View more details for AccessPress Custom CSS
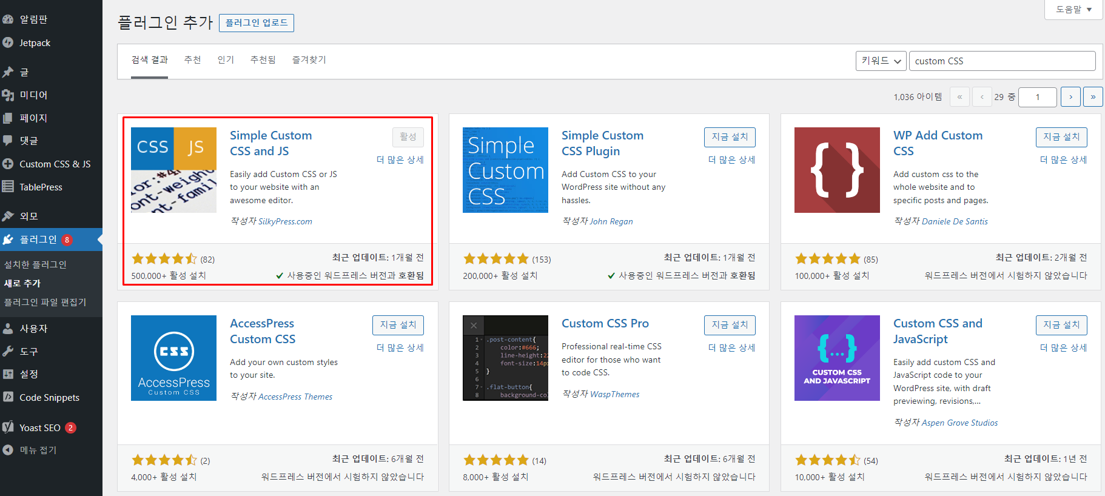Image resolution: width=1105 pixels, height=496 pixels. [x=400, y=347]
